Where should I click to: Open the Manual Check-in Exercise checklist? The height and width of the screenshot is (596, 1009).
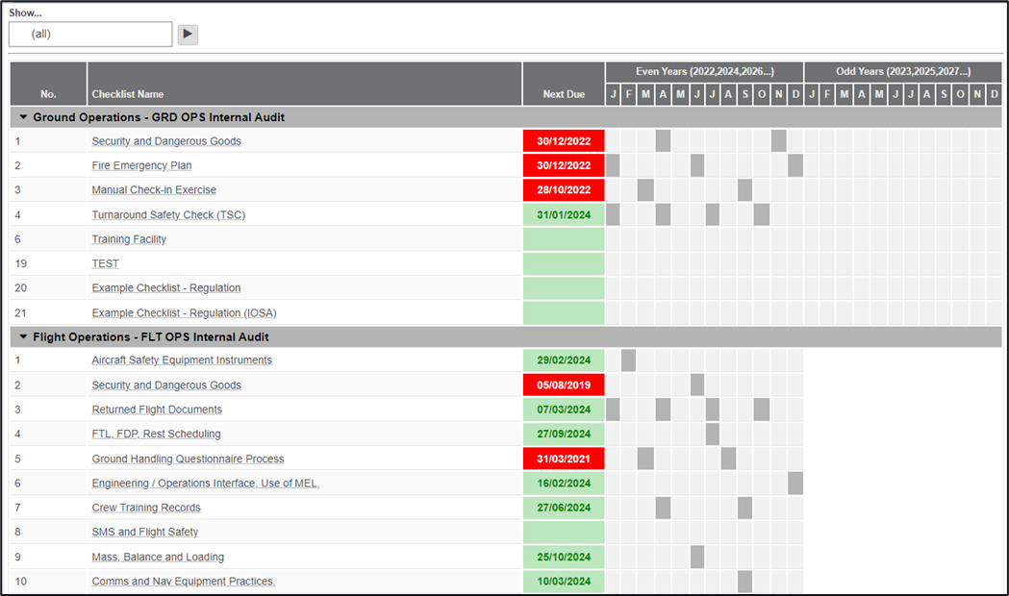click(154, 190)
